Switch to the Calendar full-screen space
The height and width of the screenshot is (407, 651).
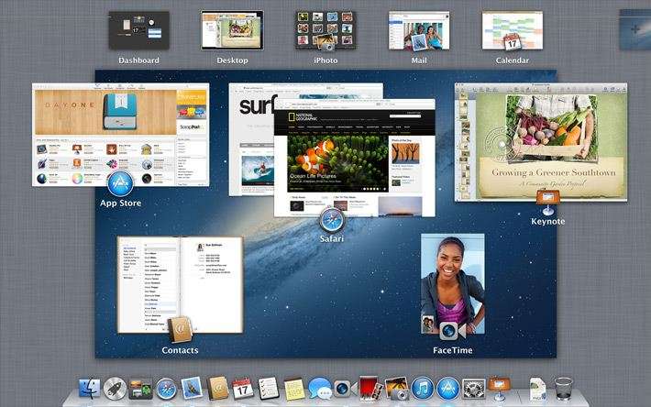(513, 30)
